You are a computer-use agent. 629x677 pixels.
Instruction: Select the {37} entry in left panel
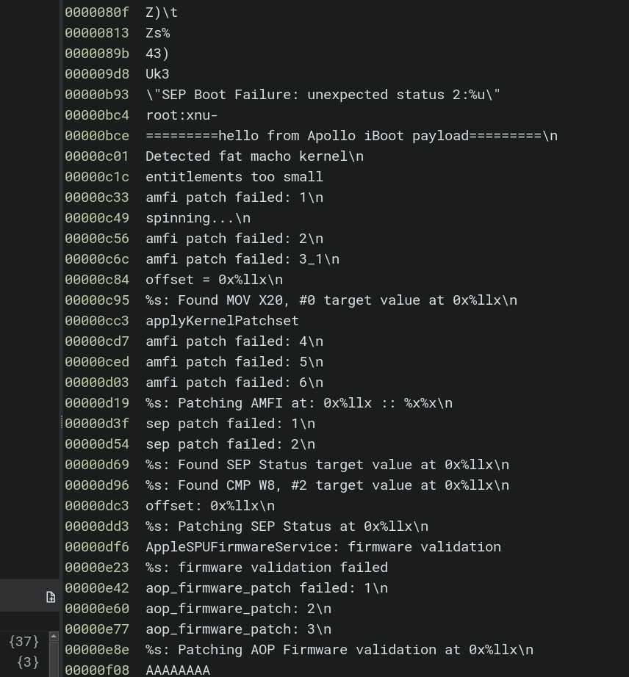[24, 642]
